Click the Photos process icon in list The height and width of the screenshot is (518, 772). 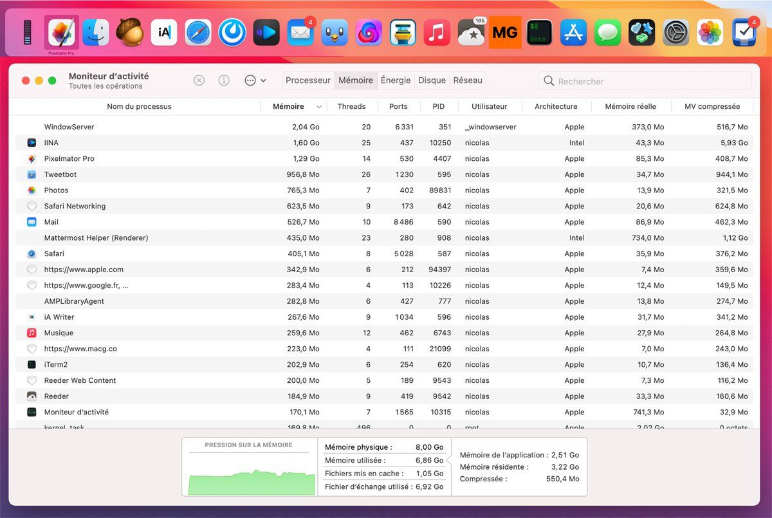pyautogui.click(x=32, y=190)
